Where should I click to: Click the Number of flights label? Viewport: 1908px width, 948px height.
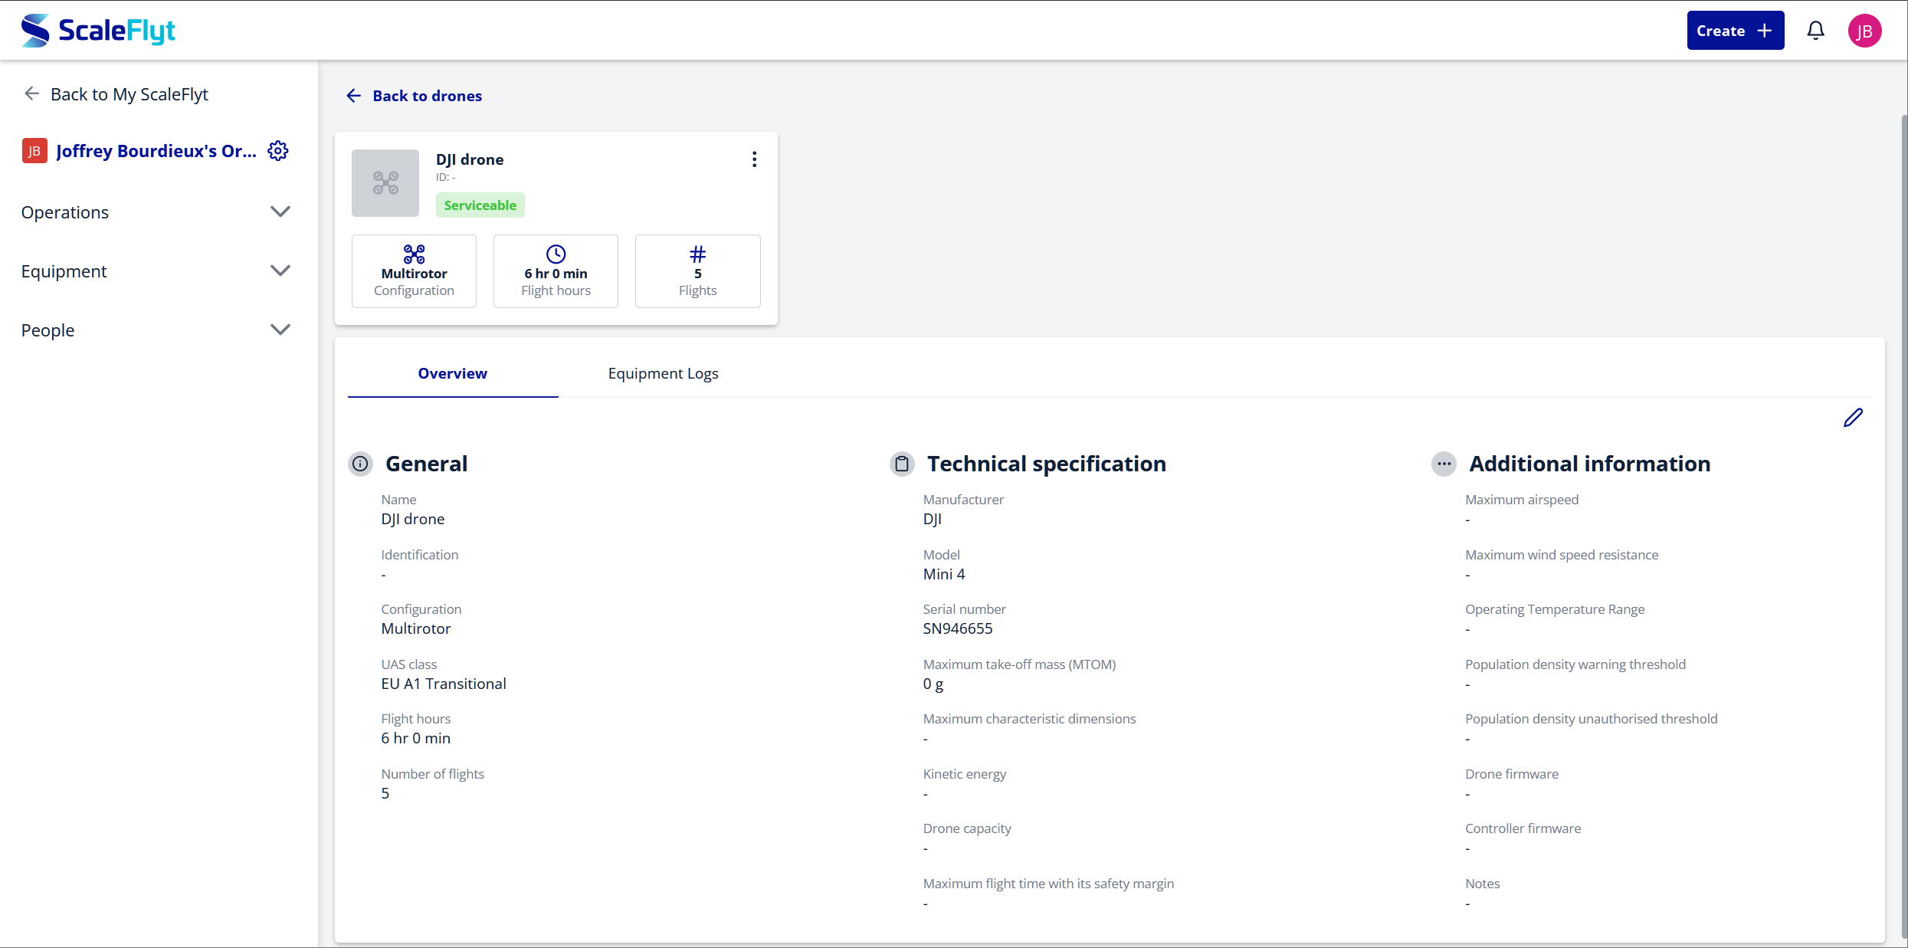433,774
